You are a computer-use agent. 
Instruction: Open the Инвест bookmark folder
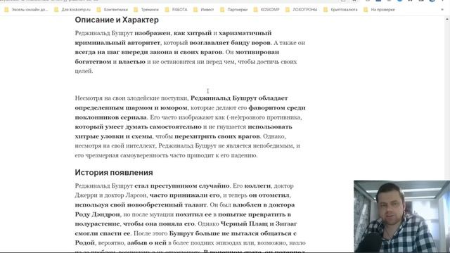click(204, 10)
